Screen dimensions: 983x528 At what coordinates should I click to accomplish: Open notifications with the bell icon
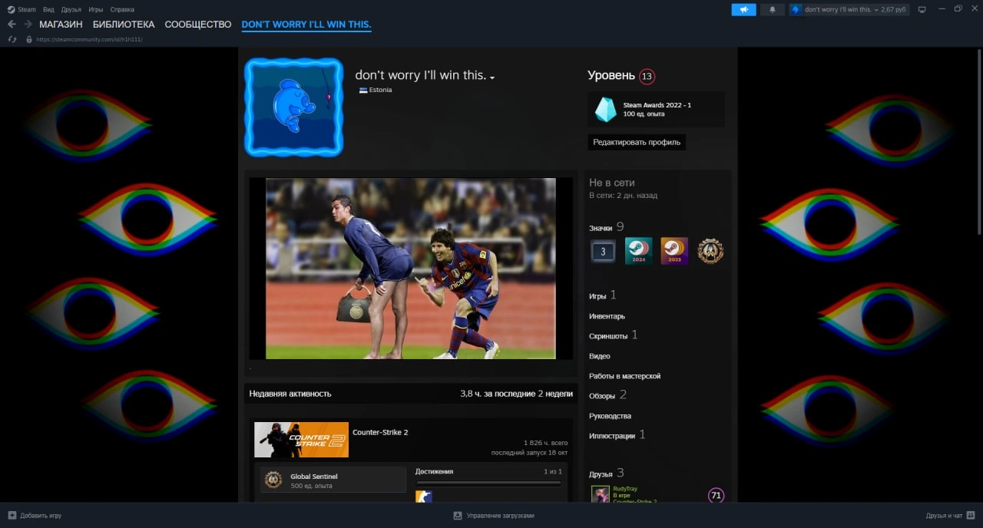(773, 9)
